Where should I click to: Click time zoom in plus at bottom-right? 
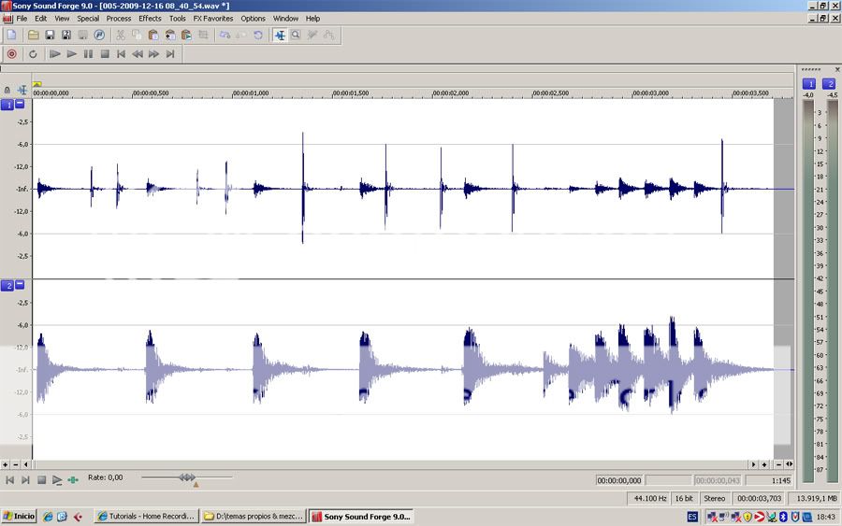(x=764, y=464)
